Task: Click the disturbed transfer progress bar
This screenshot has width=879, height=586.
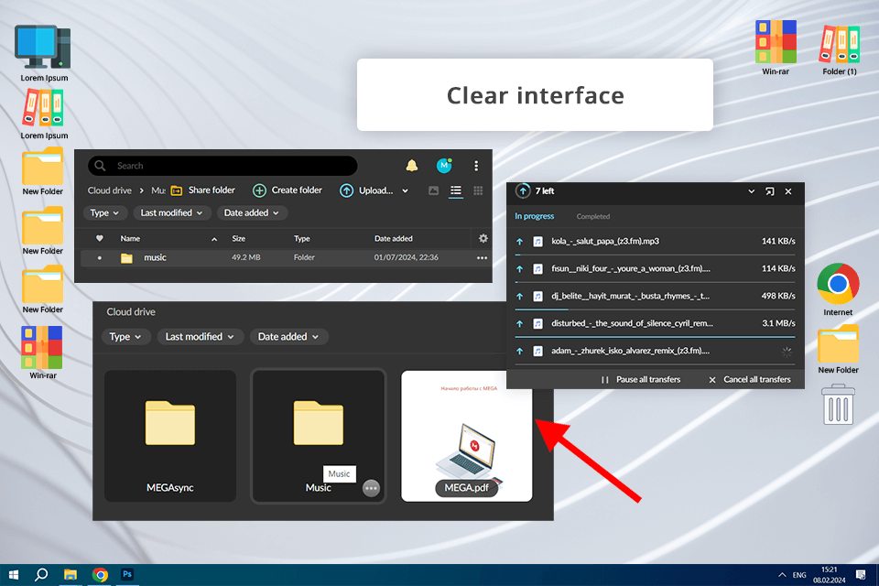Action: 655,337
